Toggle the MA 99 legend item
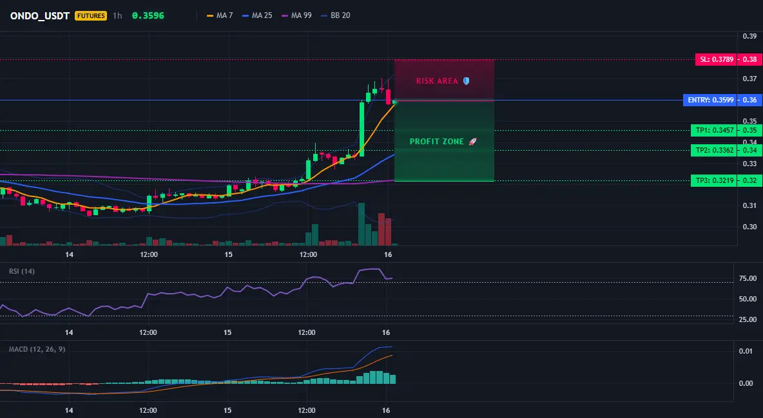 (296, 15)
